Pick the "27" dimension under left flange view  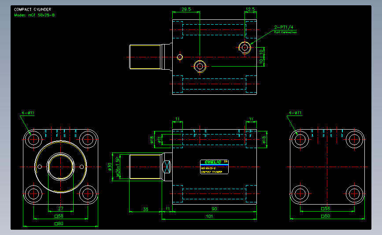[x=61, y=209]
